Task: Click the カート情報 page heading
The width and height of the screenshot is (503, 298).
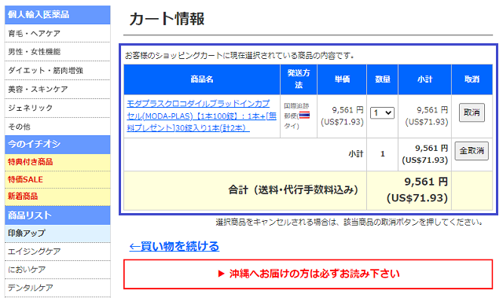Action: point(167,19)
